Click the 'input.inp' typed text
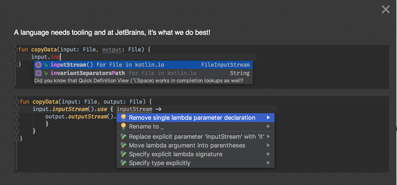The width and height of the screenshot is (397, 185). point(46,57)
